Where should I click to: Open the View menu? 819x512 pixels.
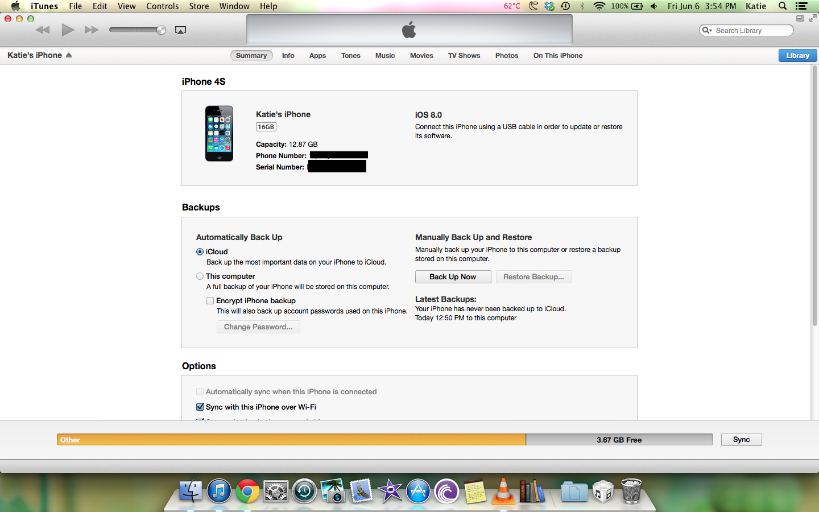(x=127, y=6)
